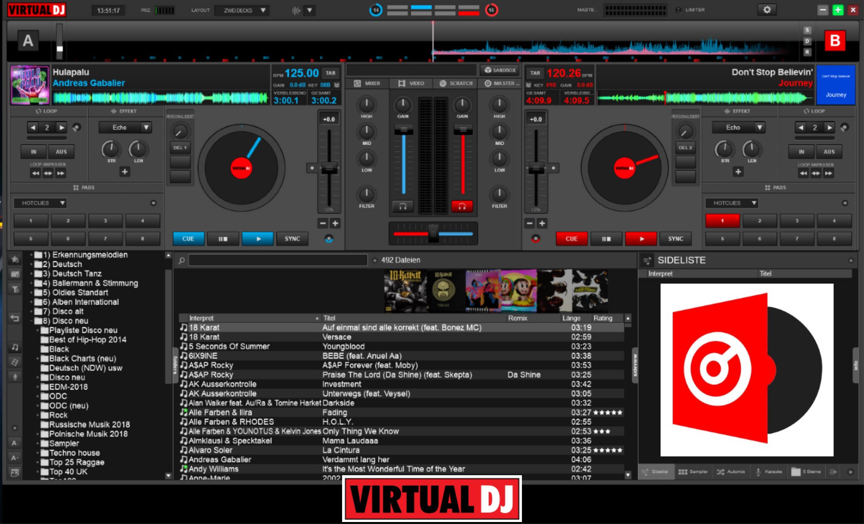Add effect slot with plus on deck B

tap(738, 172)
